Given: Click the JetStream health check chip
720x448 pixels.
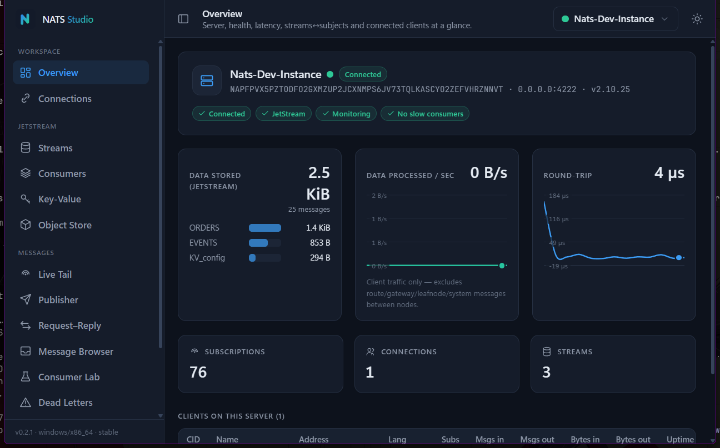Looking at the screenshot, I should click(283, 114).
